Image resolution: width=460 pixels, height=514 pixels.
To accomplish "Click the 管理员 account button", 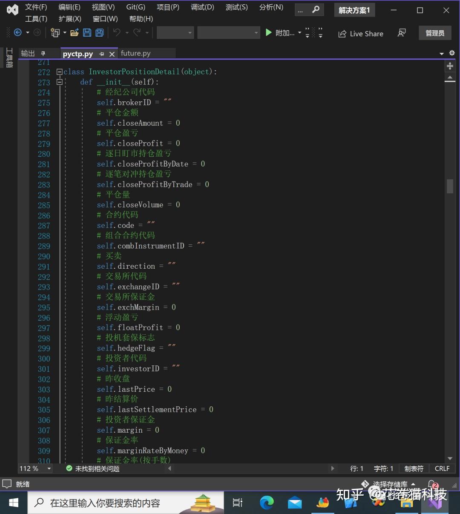I will tap(434, 32).
